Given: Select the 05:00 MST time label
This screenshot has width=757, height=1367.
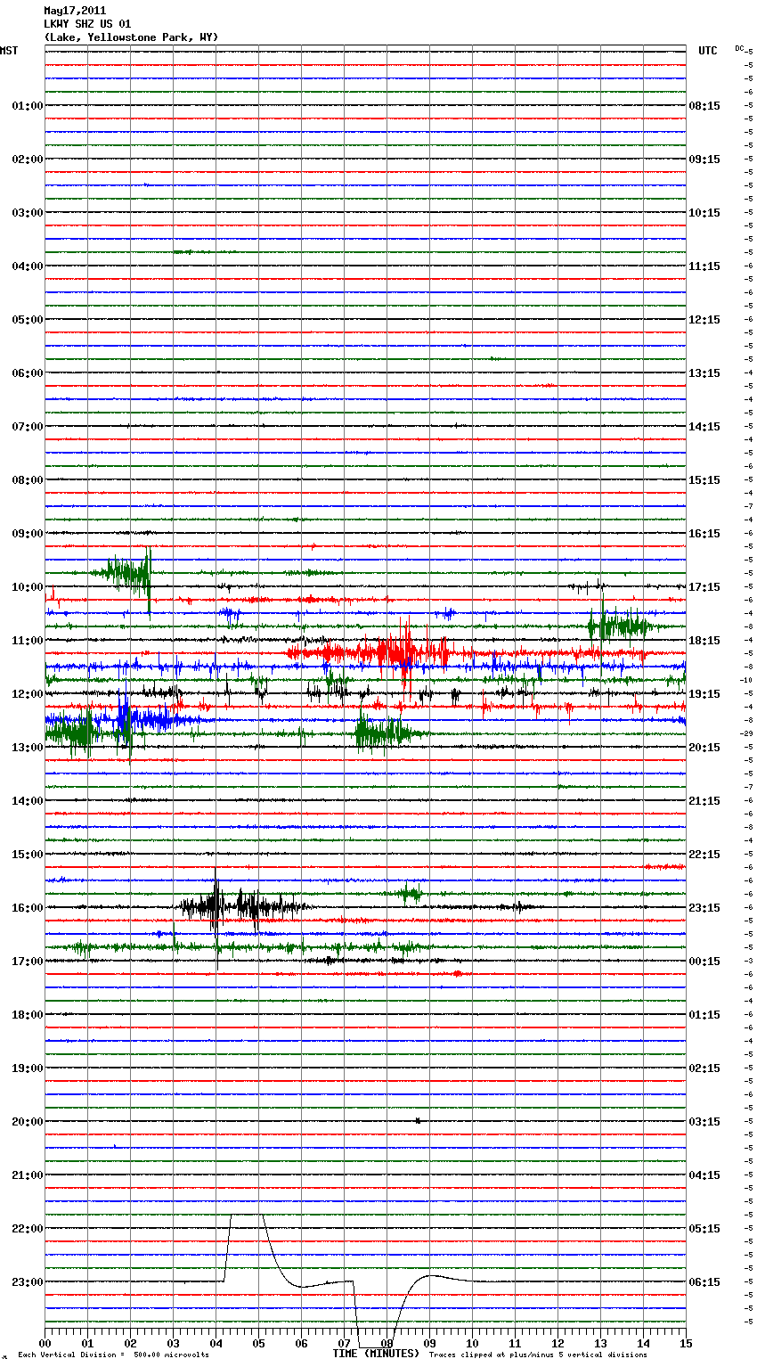Looking at the screenshot, I should [x=27, y=320].
